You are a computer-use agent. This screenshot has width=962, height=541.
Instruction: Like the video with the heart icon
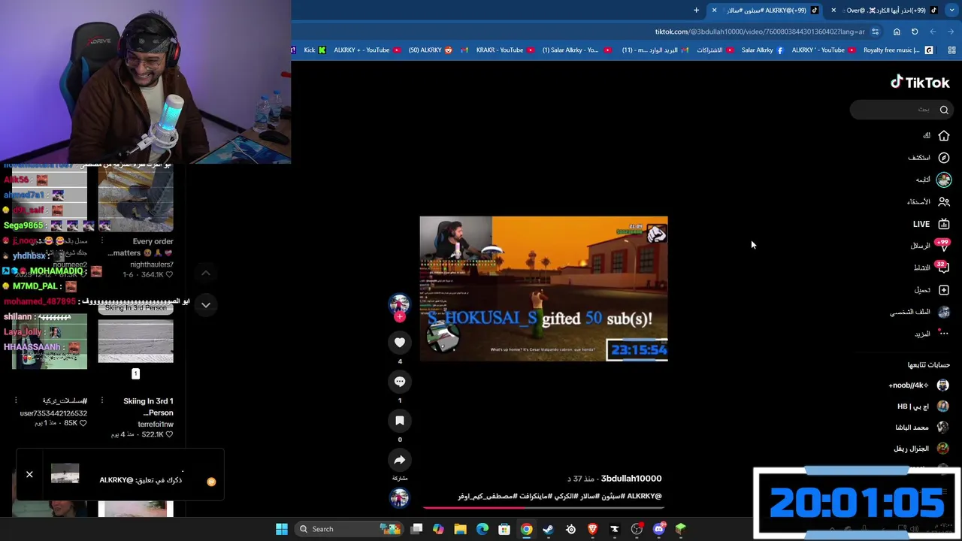tap(400, 343)
